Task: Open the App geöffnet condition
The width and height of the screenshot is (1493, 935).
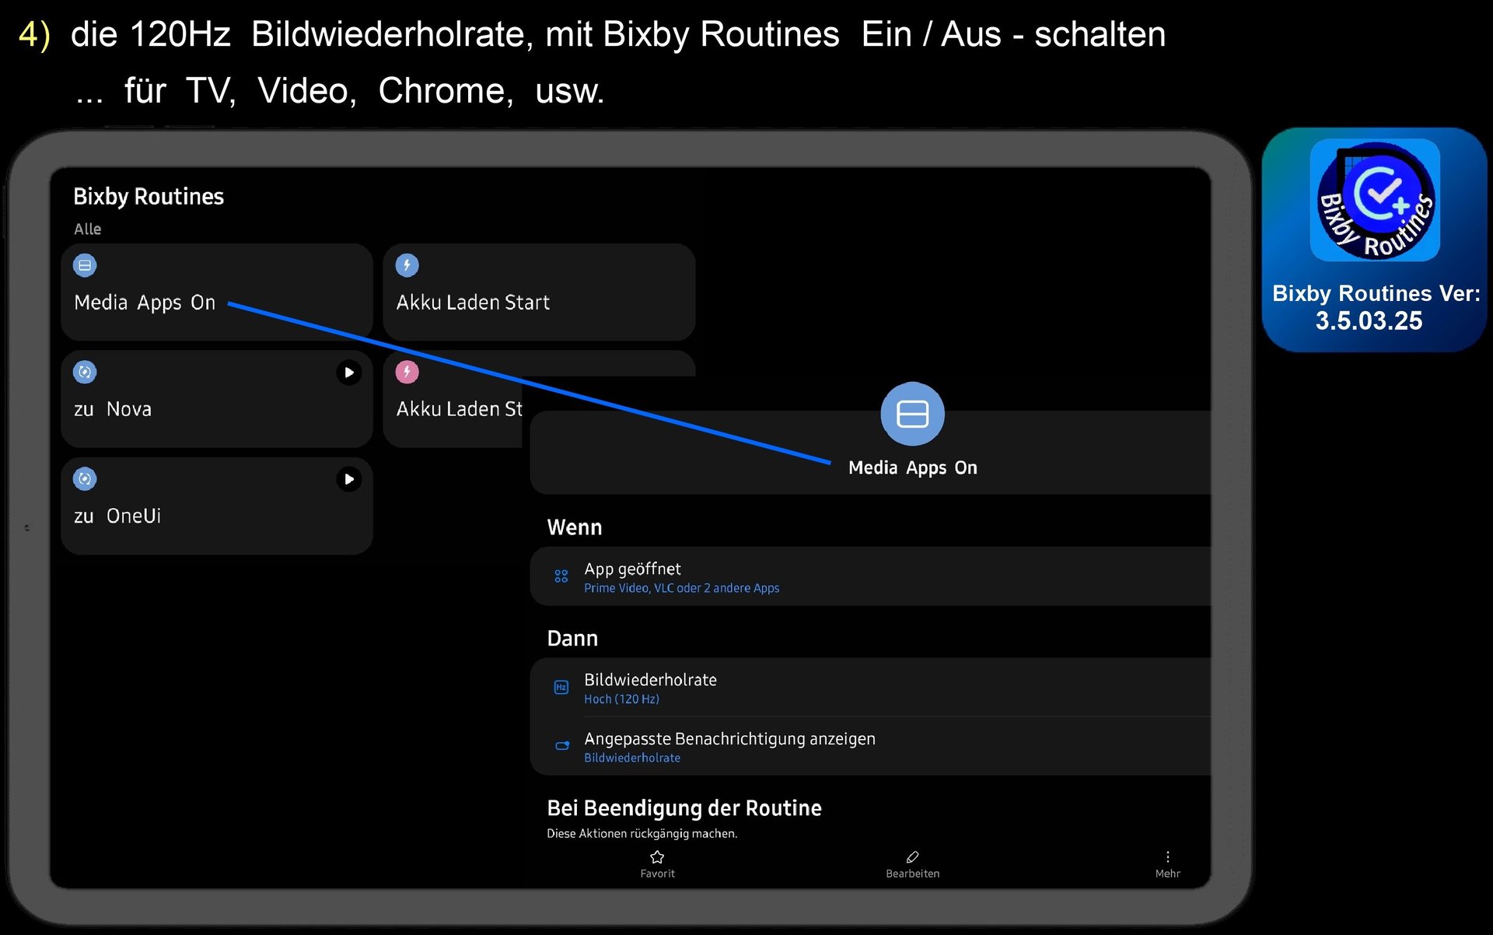Action: (870, 576)
